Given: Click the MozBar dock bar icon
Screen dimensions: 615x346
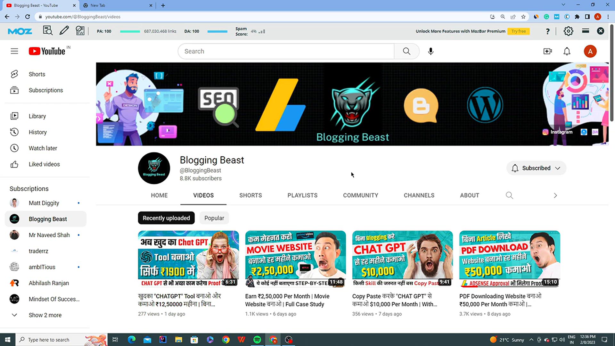Looking at the screenshot, I should [x=586, y=31].
